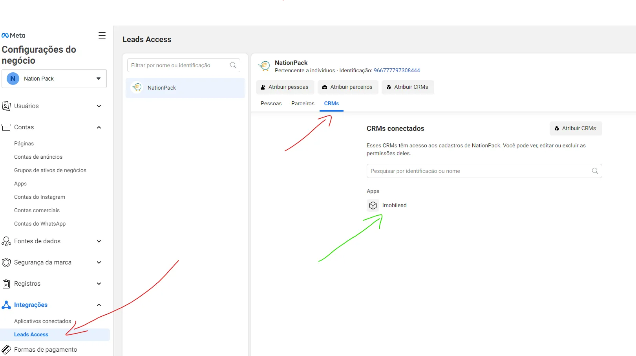Expand the Fontes de dados chevron
Image resolution: width=636 pixels, height=356 pixels.
pyautogui.click(x=99, y=241)
